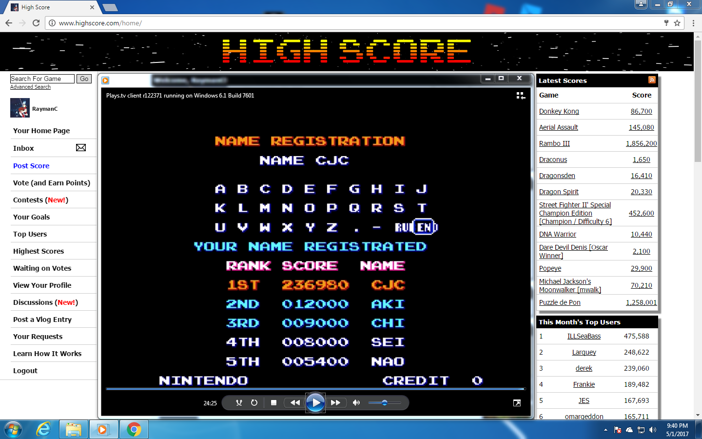Image resolution: width=702 pixels, height=439 pixels.
Task: Mute the media player volume
Action: coord(356,403)
